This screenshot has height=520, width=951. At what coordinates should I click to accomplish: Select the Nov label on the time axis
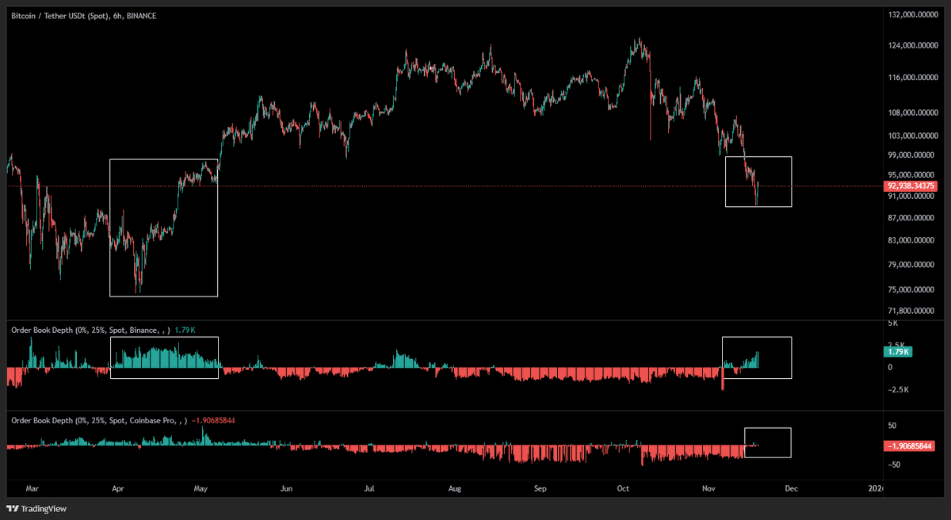coord(708,489)
